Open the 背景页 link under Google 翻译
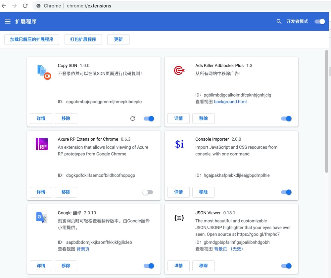This screenshot has height=278, width=331. (x=83, y=249)
